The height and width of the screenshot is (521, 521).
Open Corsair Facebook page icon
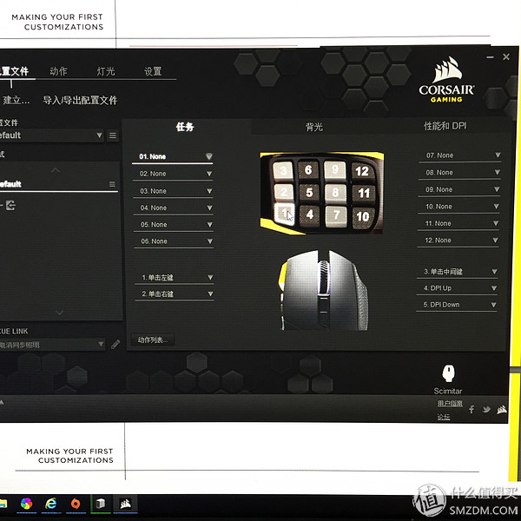[472, 409]
